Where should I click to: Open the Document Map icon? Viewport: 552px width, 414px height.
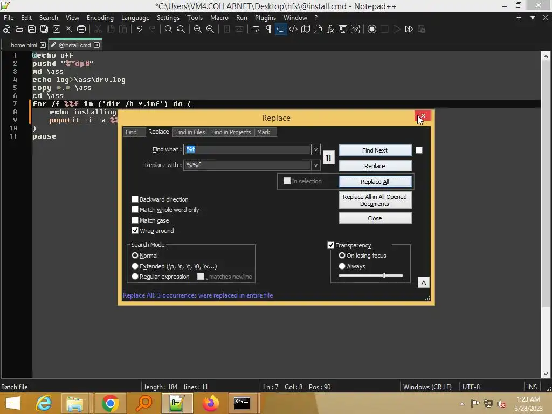pyautogui.click(x=306, y=29)
